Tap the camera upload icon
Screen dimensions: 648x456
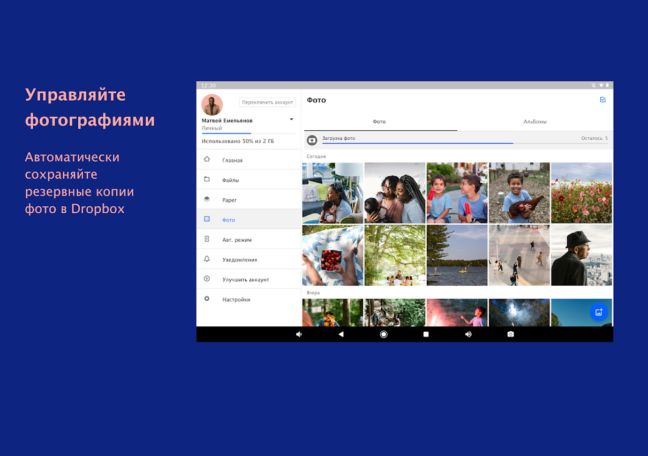pos(312,140)
